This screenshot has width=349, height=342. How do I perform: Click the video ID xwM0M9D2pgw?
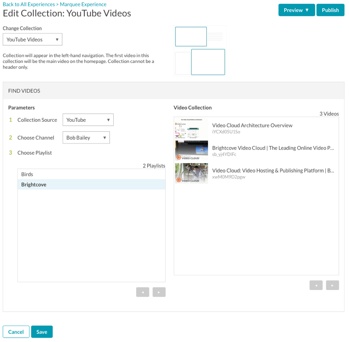pyautogui.click(x=228, y=177)
